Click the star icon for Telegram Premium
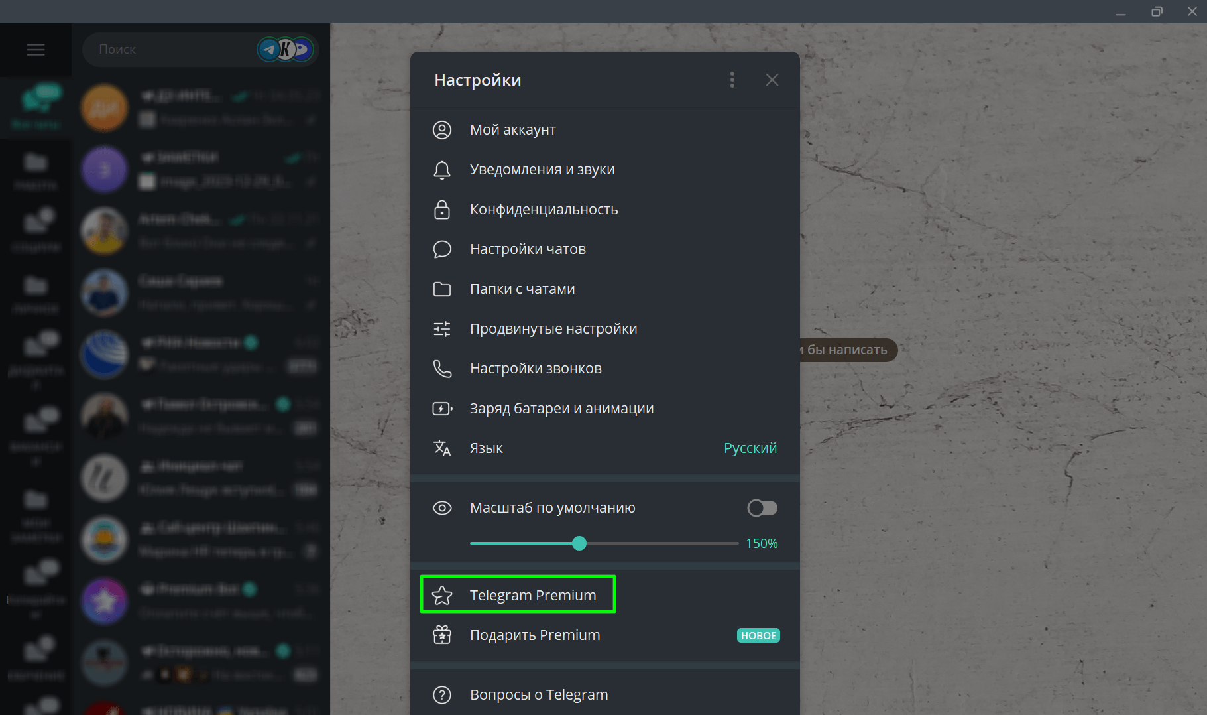1207x715 pixels. pyautogui.click(x=442, y=596)
